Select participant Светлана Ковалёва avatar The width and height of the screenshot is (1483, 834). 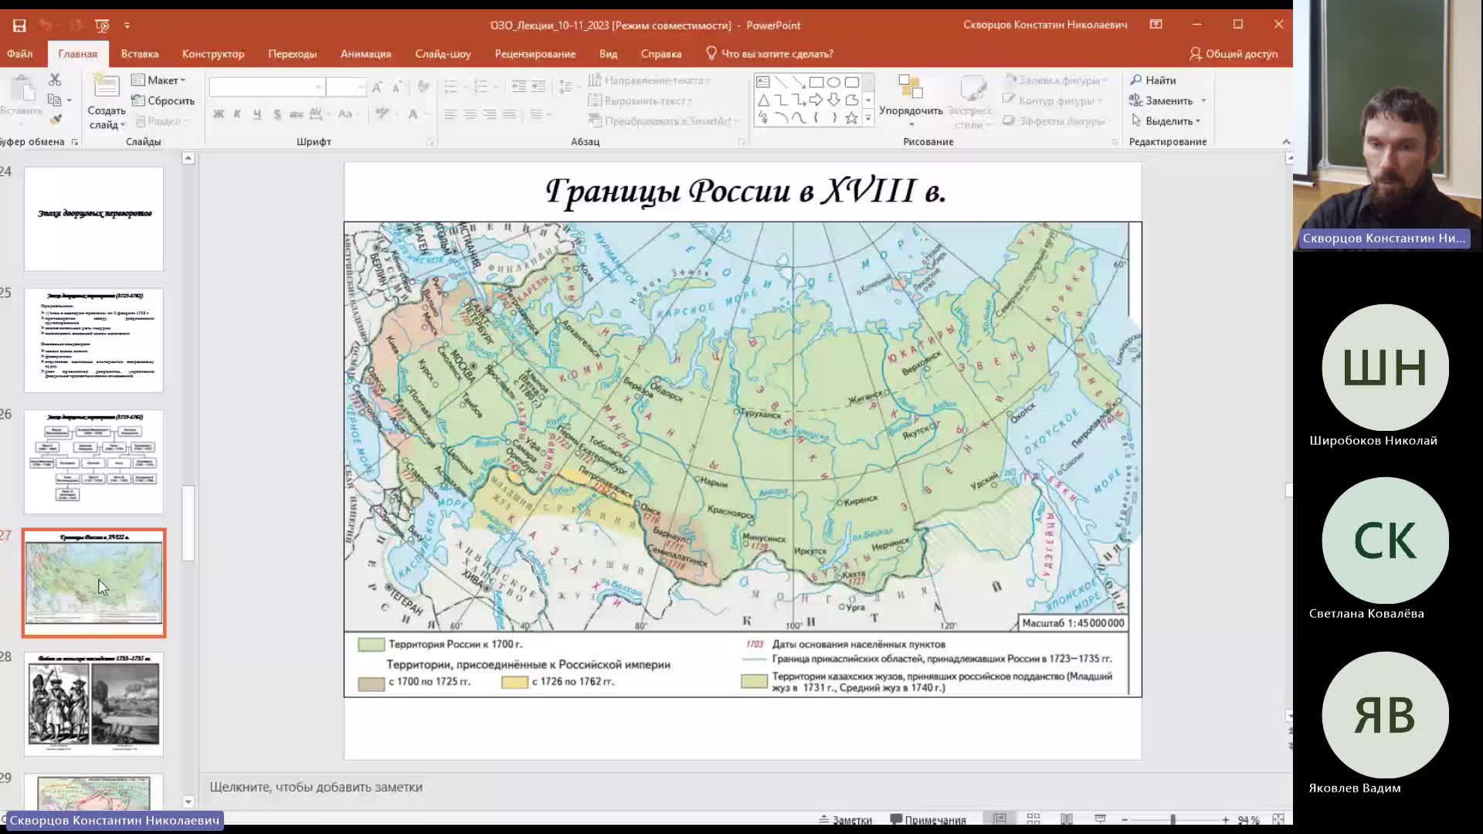(1385, 541)
